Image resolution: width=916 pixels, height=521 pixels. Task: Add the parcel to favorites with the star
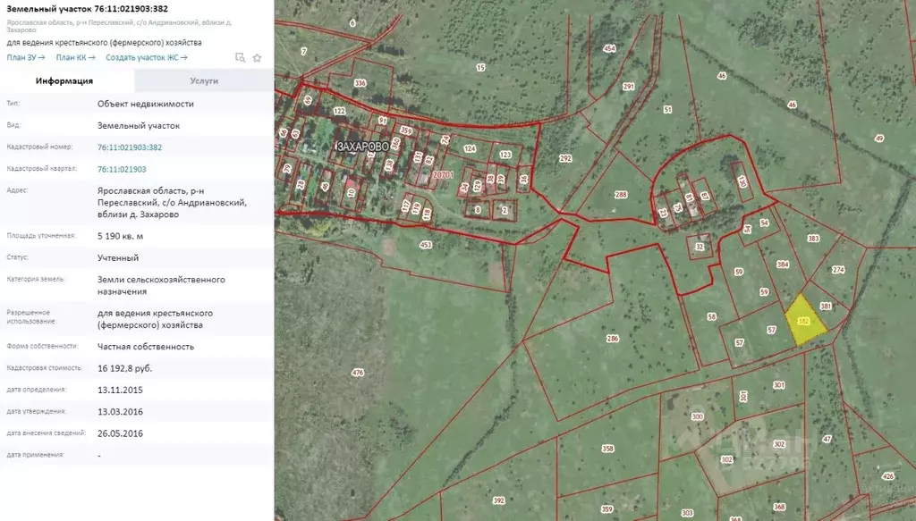coord(257,57)
